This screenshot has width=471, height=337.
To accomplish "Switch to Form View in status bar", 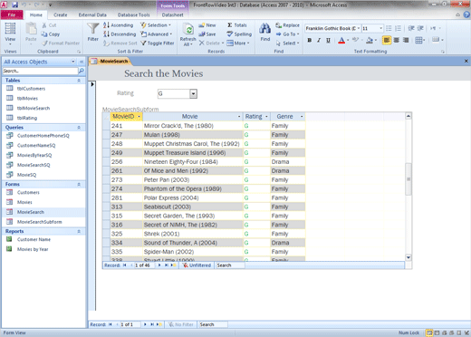I will click(429, 332).
